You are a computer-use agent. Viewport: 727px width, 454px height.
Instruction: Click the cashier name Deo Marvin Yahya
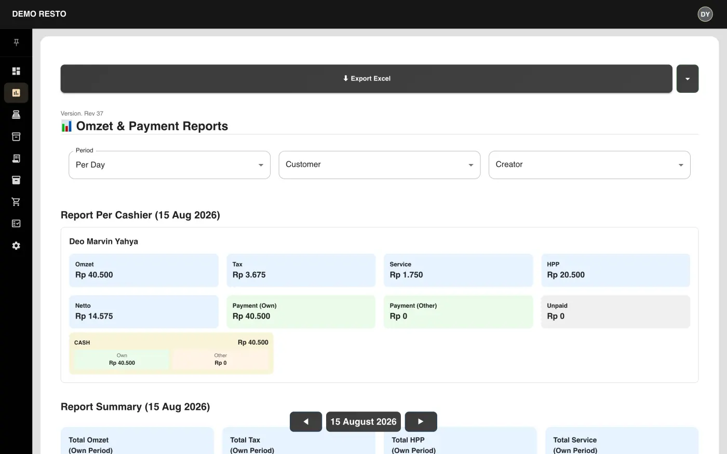click(104, 242)
